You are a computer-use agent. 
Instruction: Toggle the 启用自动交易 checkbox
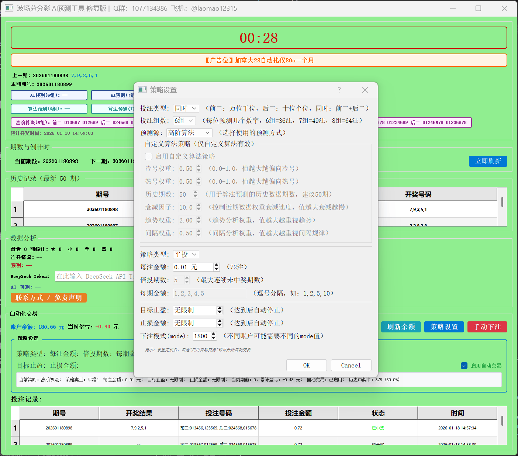point(464,366)
